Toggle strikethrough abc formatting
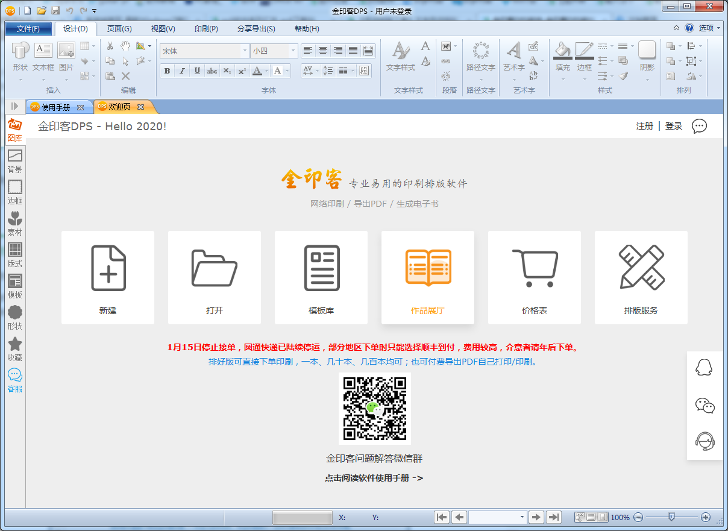 (x=212, y=71)
